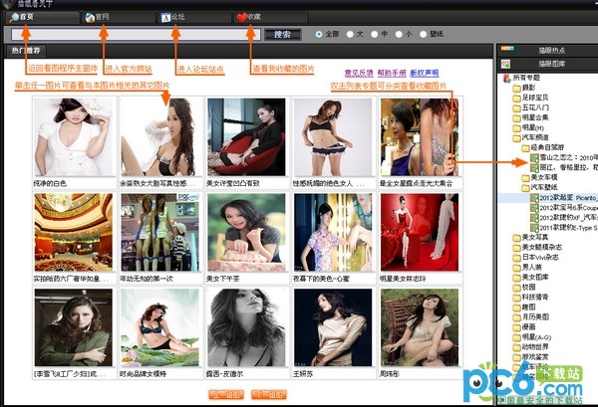The height and width of the screenshot is (407, 598).
Task: Collapse the 汽车壁纸 folder
Action: point(526,188)
